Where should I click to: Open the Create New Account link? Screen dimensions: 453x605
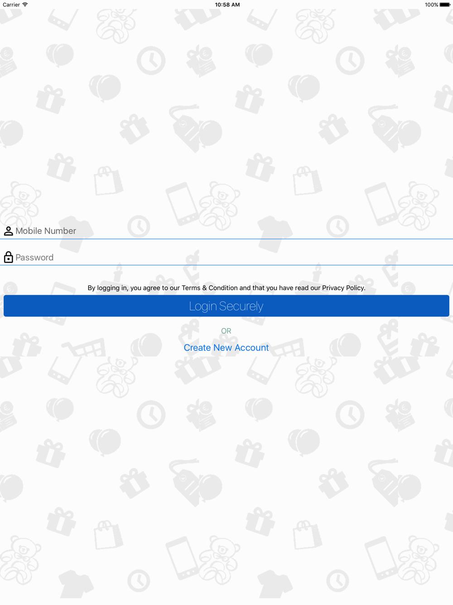[x=226, y=347]
